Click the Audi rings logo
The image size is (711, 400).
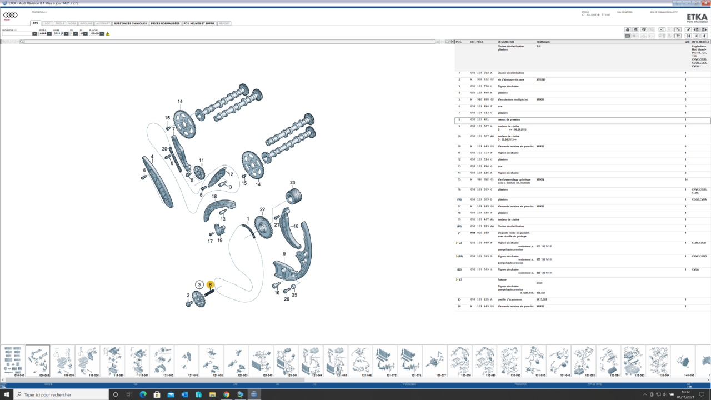(x=11, y=16)
